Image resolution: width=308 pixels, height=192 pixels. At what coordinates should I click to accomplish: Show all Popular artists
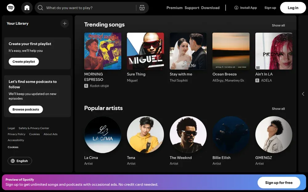pos(278,109)
